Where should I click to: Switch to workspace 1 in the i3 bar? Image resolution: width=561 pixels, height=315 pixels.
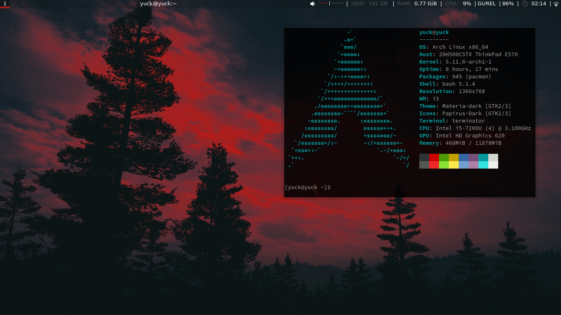(x=5, y=4)
